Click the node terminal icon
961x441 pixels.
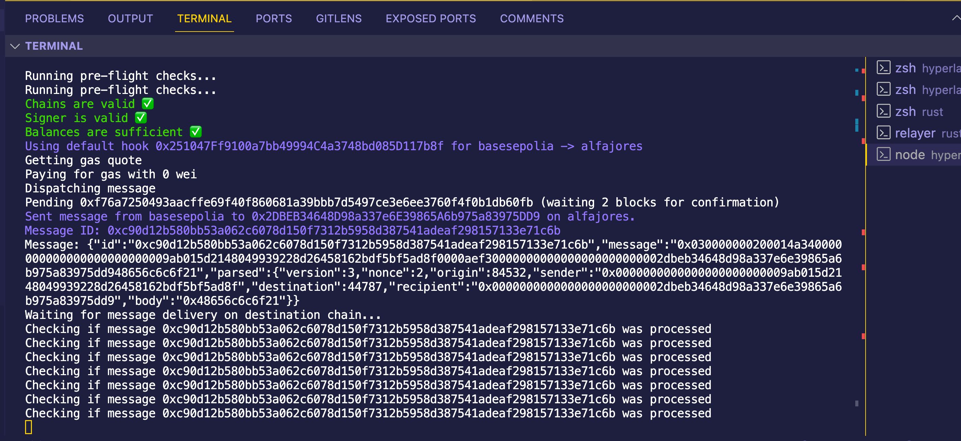883,154
